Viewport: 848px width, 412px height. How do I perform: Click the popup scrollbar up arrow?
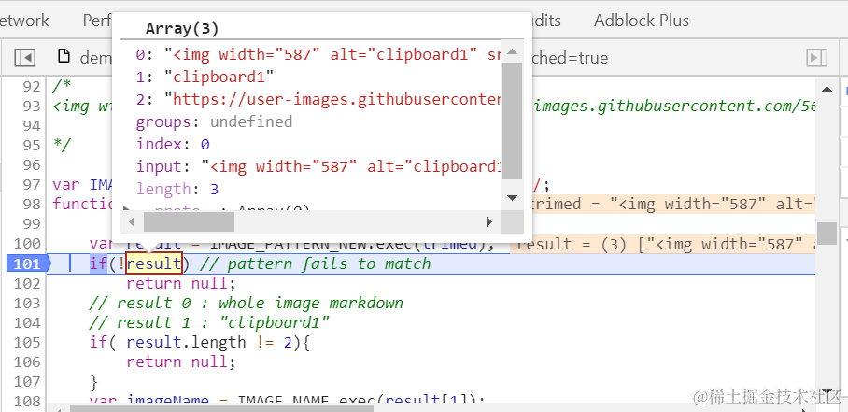512,52
